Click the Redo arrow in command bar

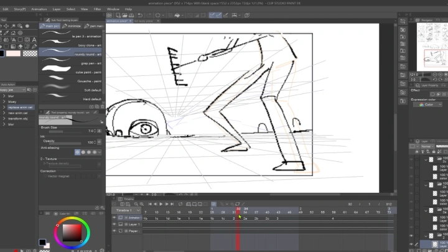pos(149,15)
